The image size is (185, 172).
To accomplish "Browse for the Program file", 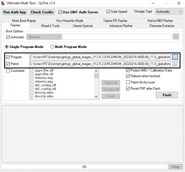I will 175,57.
